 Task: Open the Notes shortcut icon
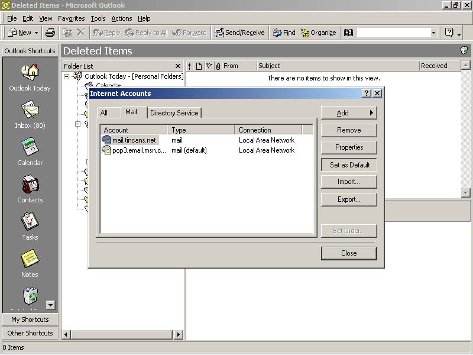point(30,259)
